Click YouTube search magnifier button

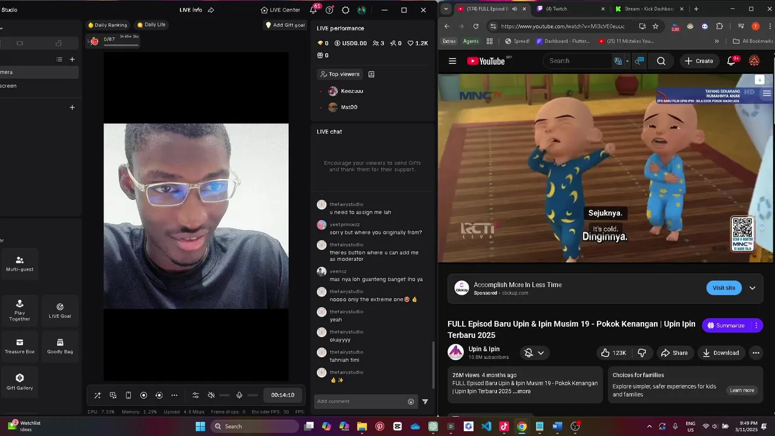pos(661,61)
